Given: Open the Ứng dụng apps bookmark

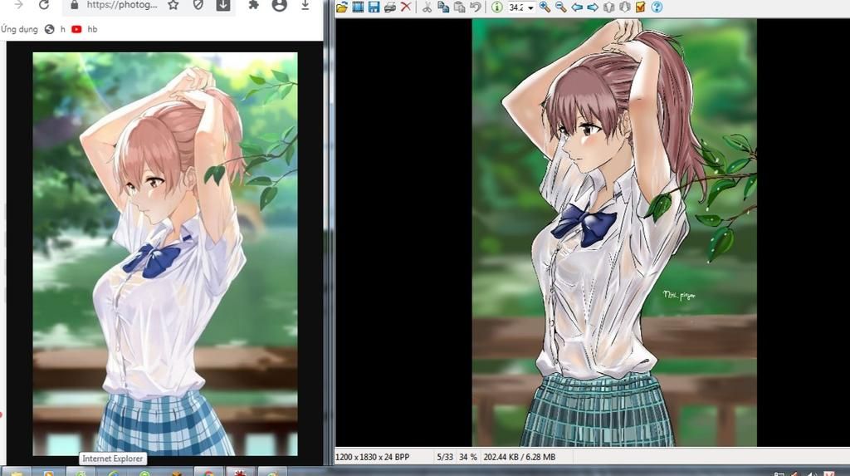Looking at the screenshot, I should click(x=19, y=29).
